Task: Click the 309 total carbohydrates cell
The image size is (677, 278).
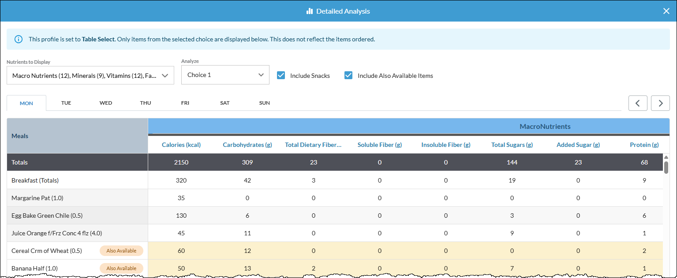Action: click(247, 162)
